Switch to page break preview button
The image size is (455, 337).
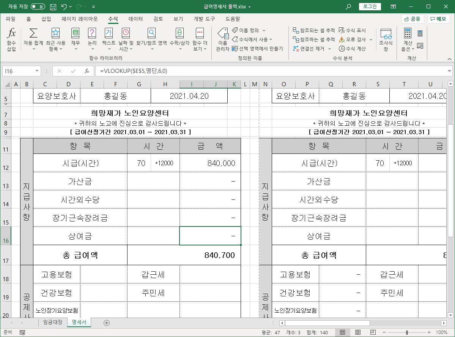tap(373, 332)
